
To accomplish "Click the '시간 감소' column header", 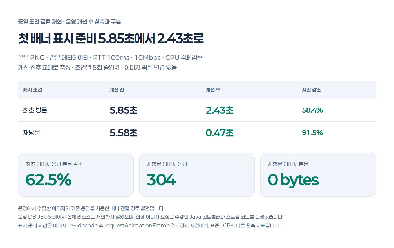I will 312,90.
